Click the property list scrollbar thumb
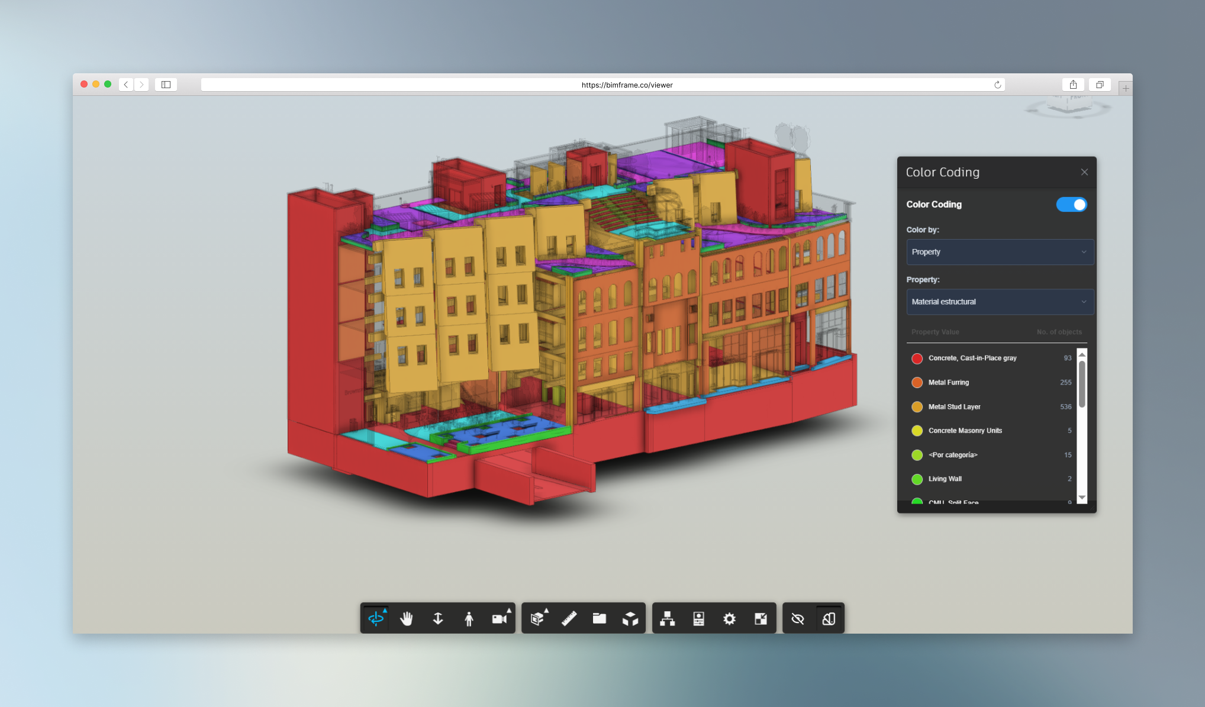 [1082, 384]
